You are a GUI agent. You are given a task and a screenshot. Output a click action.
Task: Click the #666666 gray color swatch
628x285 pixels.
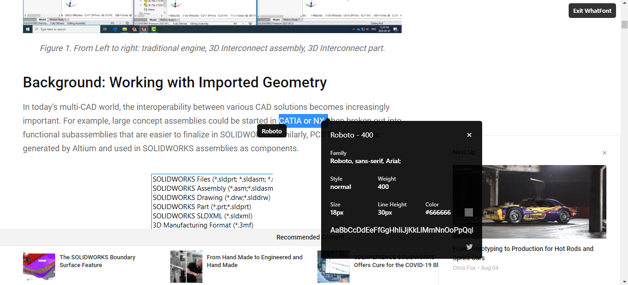pyautogui.click(x=469, y=212)
